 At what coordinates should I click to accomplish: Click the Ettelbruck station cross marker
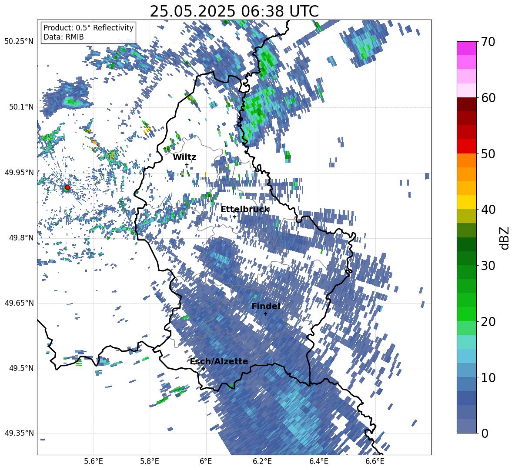pyautogui.click(x=234, y=217)
